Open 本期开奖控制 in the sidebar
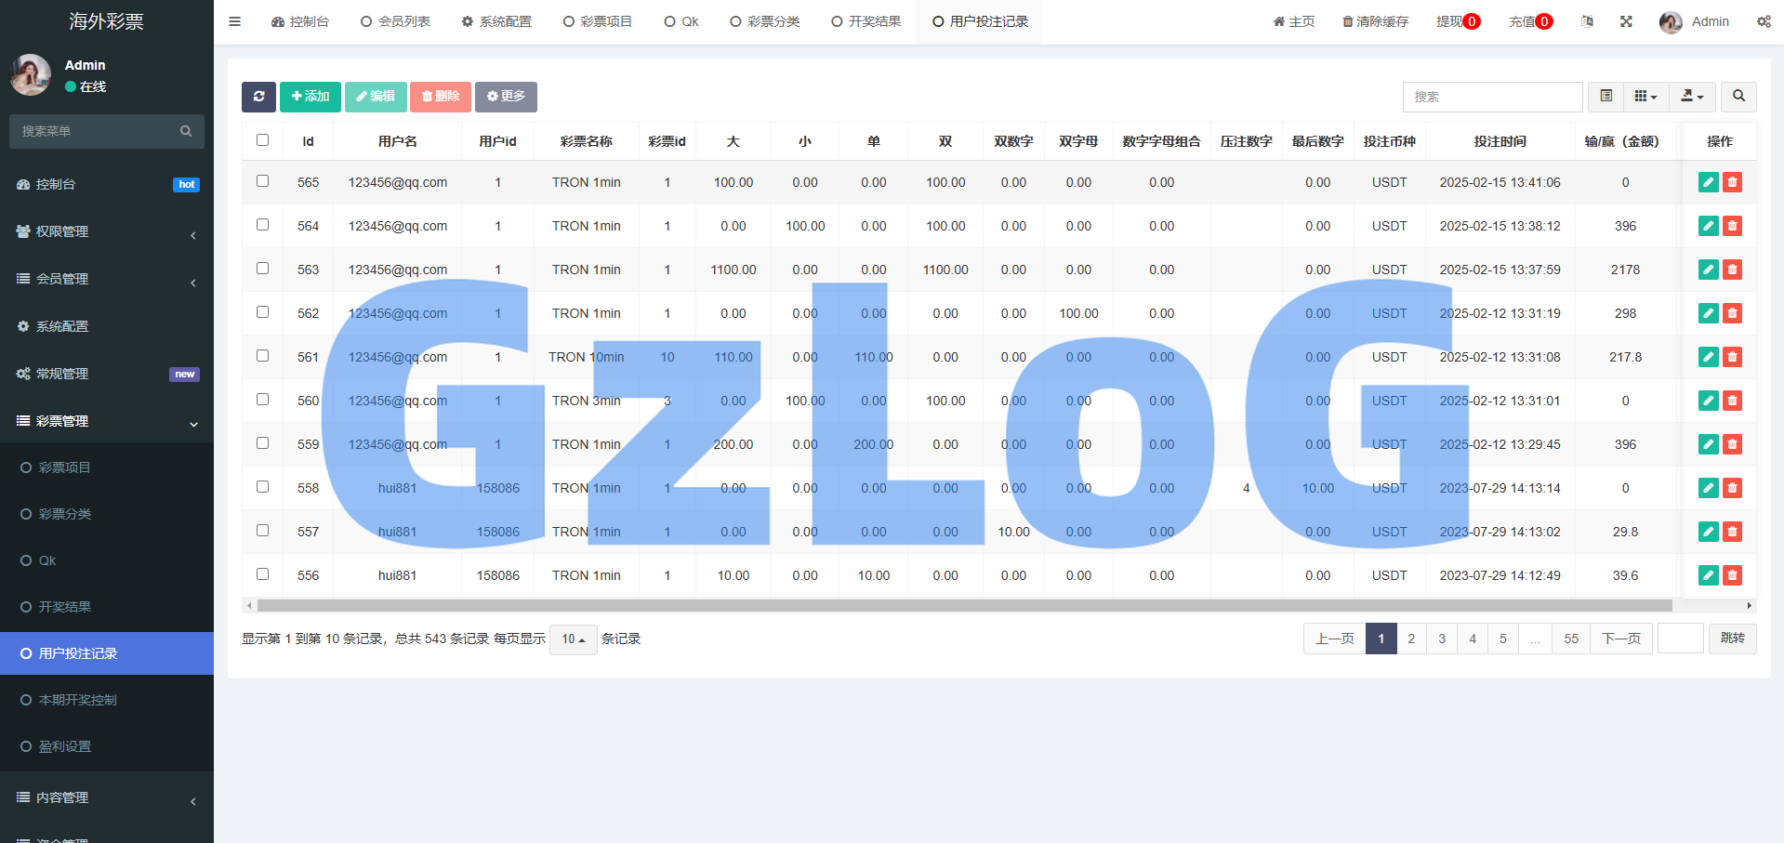This screenshot has width=1784, height=843. coord(78,700)
